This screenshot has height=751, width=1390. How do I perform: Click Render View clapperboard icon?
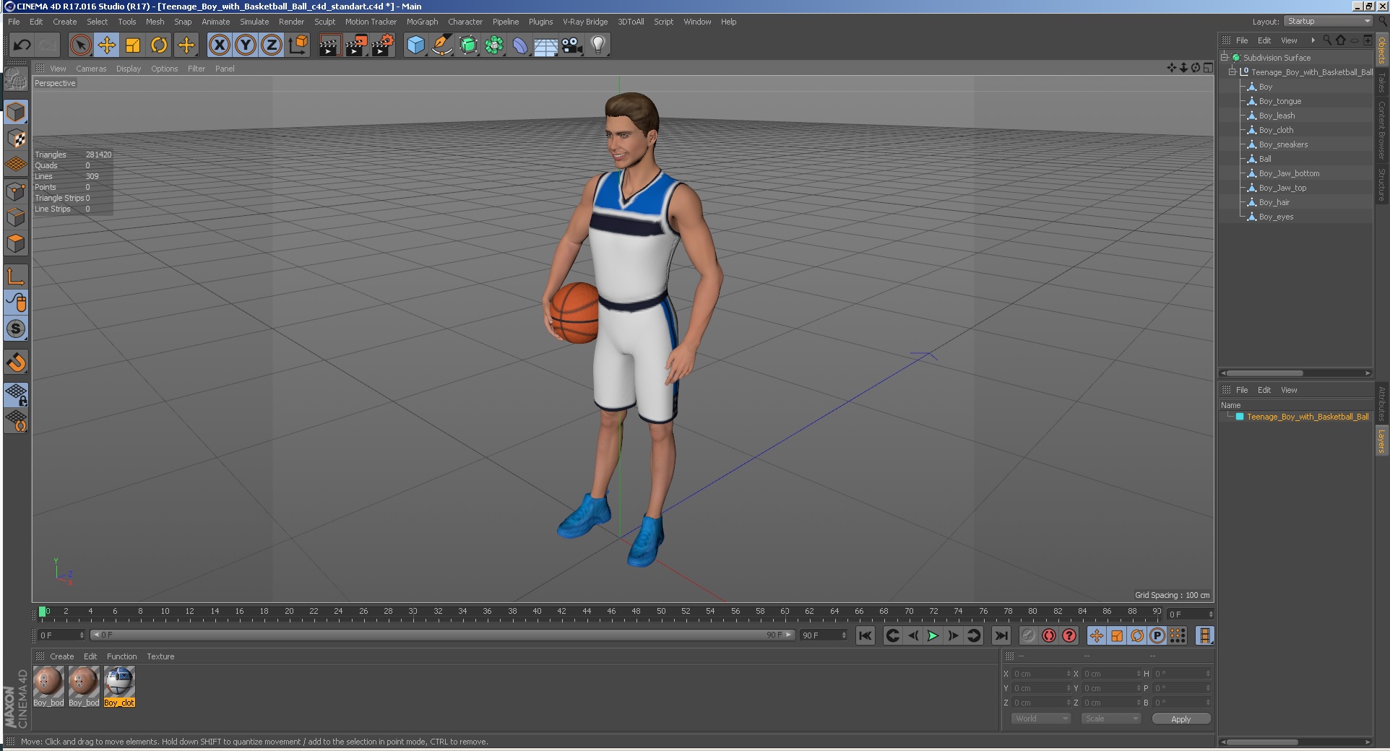[329, 45]
